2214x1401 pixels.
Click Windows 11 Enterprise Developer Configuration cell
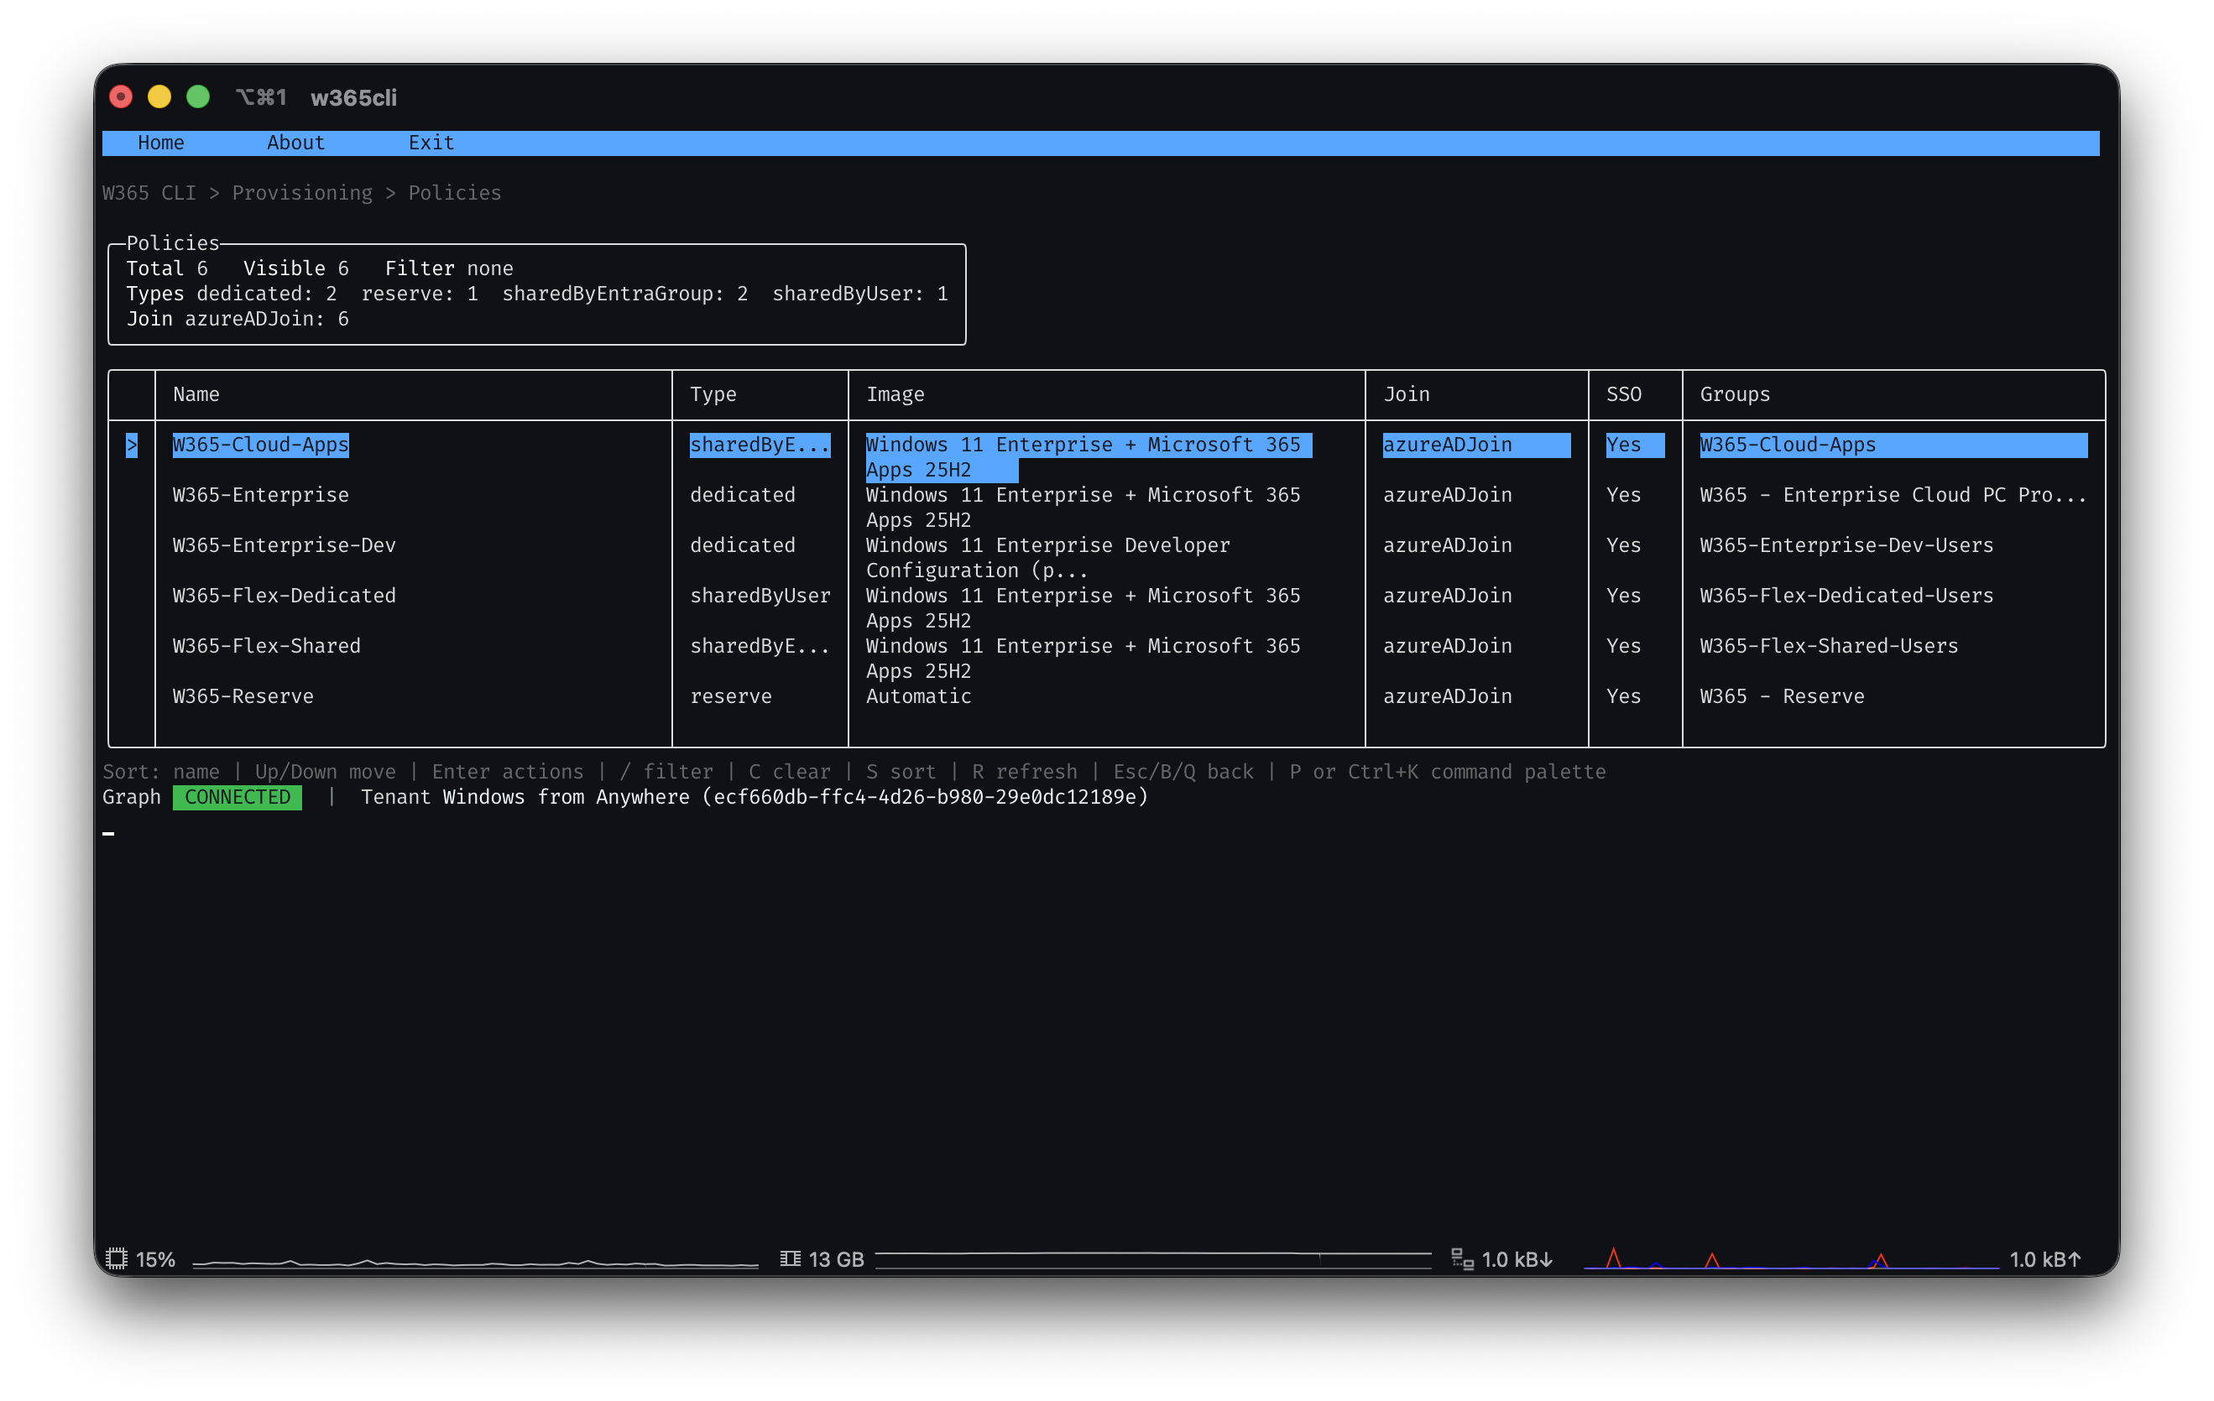[1048, 558]
